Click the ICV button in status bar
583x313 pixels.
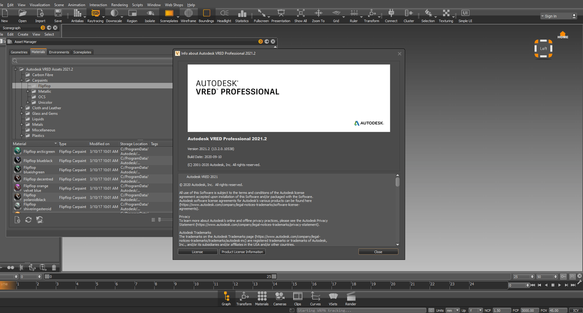pyautogui.click(x=575, y=310)
